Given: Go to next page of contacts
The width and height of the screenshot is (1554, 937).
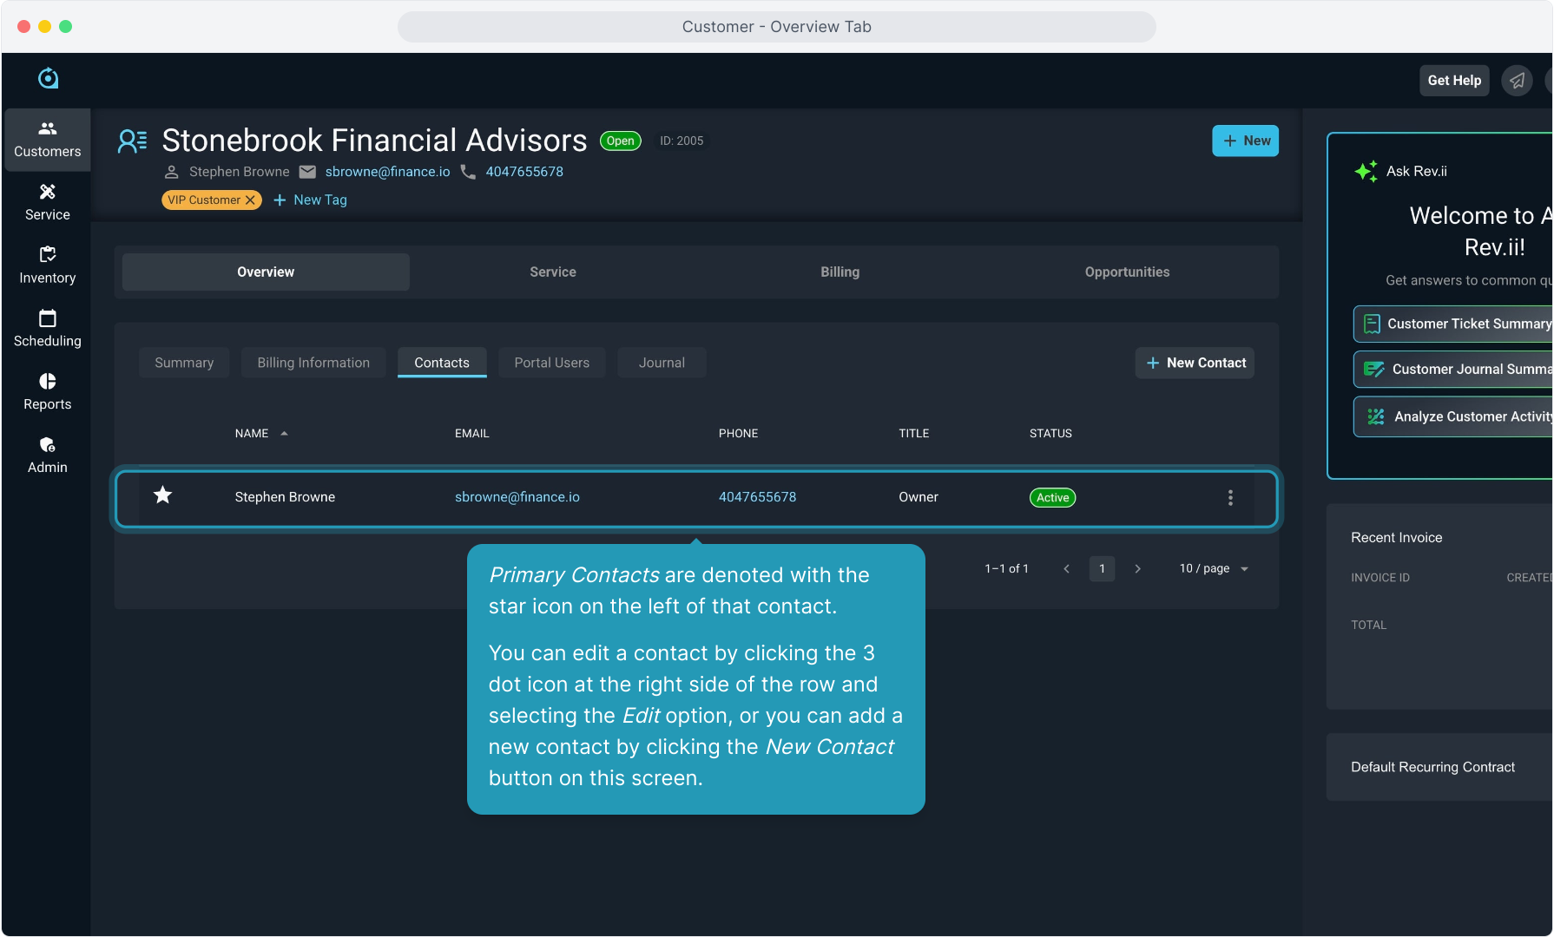Looking at the screenshot, I should coord(1137,569).
